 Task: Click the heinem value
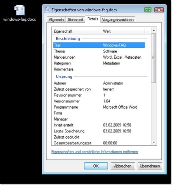[x=109, y=89]
